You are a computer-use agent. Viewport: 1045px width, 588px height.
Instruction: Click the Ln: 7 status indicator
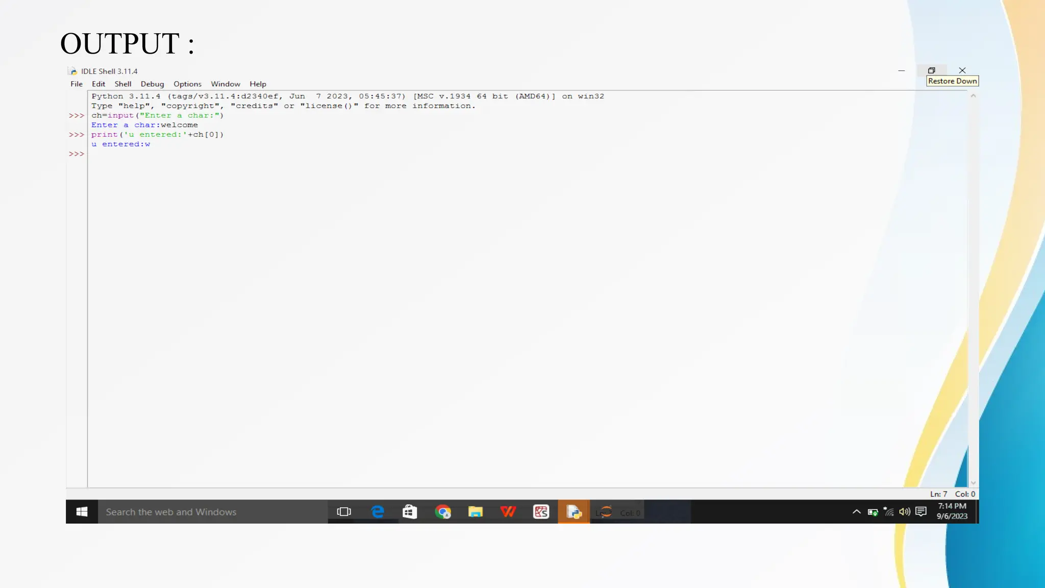click(x=938, y=494)
